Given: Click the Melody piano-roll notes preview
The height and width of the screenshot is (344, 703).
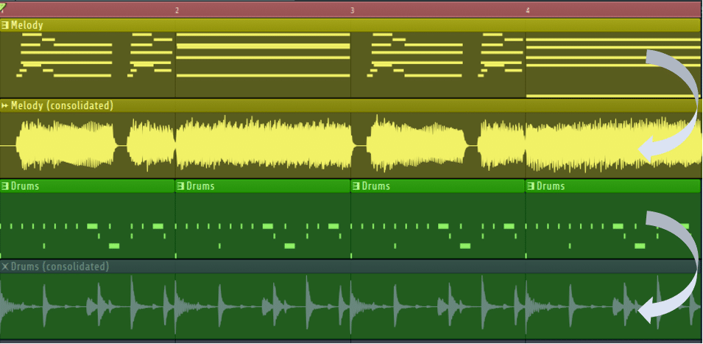Looking at the screenshot, I should coord(351,65).
